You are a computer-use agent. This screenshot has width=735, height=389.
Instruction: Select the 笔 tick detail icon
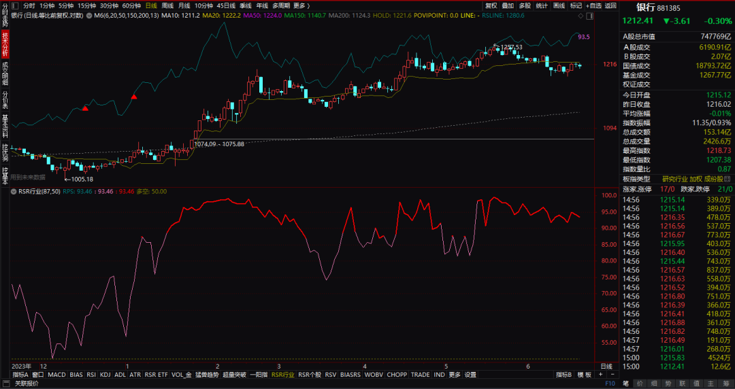click(x=626, y=384)
